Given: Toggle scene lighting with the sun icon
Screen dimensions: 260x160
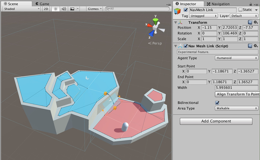Looking at the screenshot, I should pyautogui.click(x=55, y=9).
